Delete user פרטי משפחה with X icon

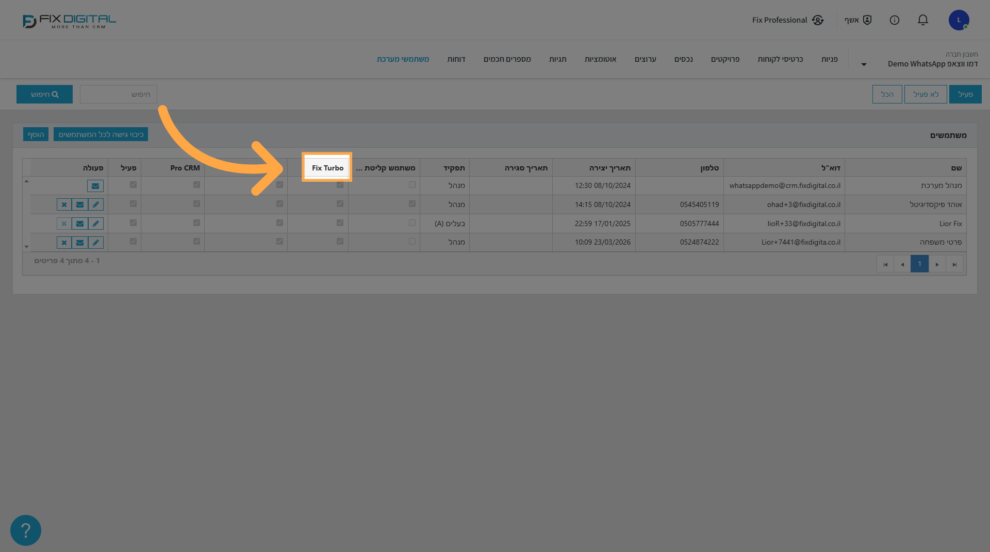click(64, 243)
